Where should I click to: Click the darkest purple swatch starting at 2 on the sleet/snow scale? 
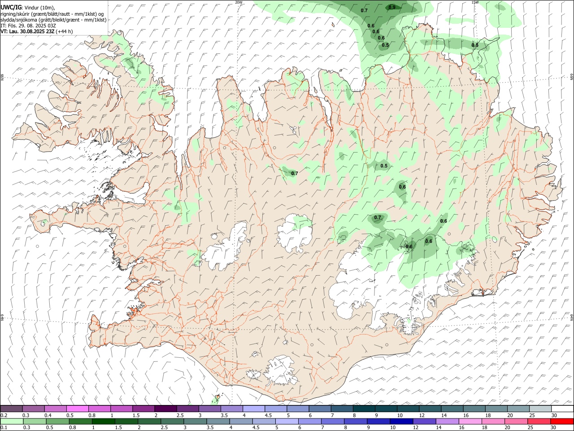[165, 409]
